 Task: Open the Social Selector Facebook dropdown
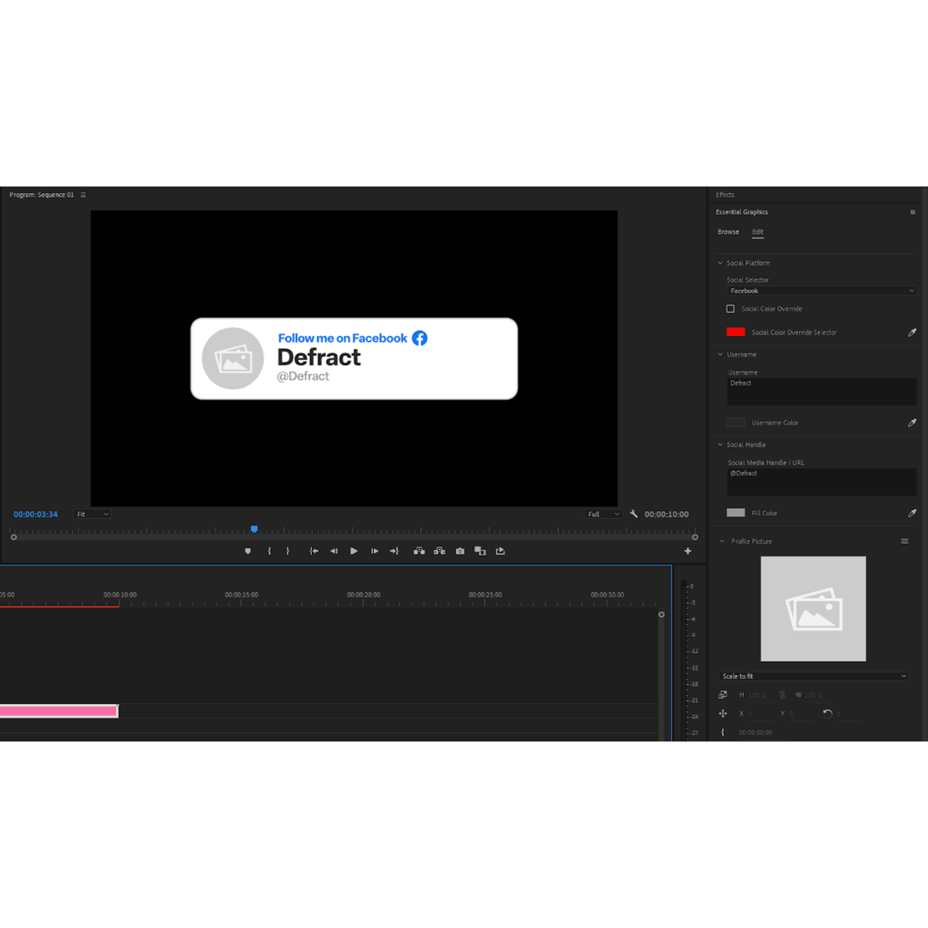pos(821,291)
